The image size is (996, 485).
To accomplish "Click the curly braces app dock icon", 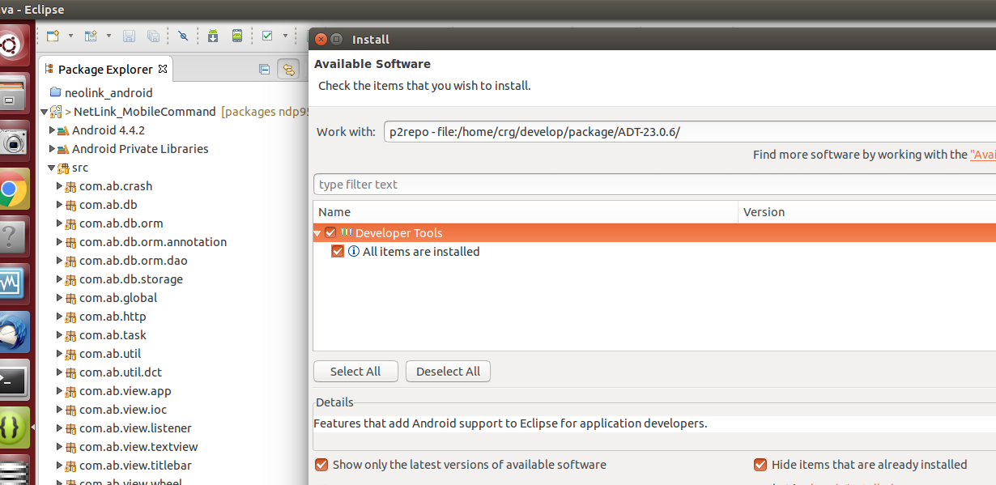I will 11,428.
